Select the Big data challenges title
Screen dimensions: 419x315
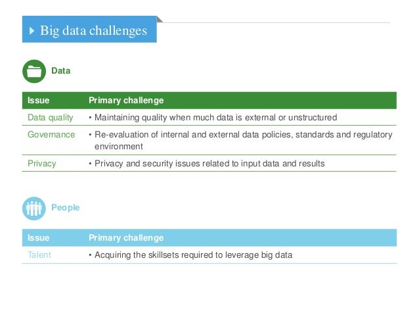point(93,30)
